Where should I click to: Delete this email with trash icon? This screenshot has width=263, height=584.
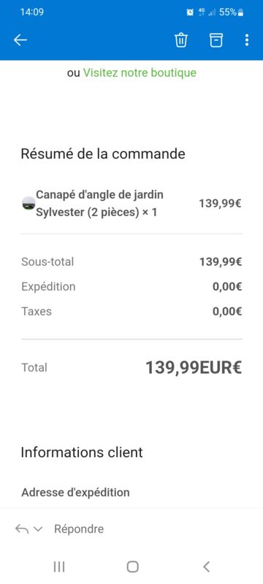181,40
